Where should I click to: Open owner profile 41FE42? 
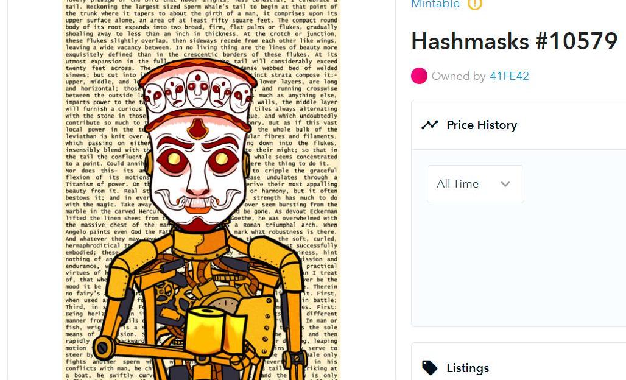tap(509, 76)
